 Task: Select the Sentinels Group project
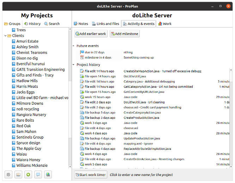30,137
